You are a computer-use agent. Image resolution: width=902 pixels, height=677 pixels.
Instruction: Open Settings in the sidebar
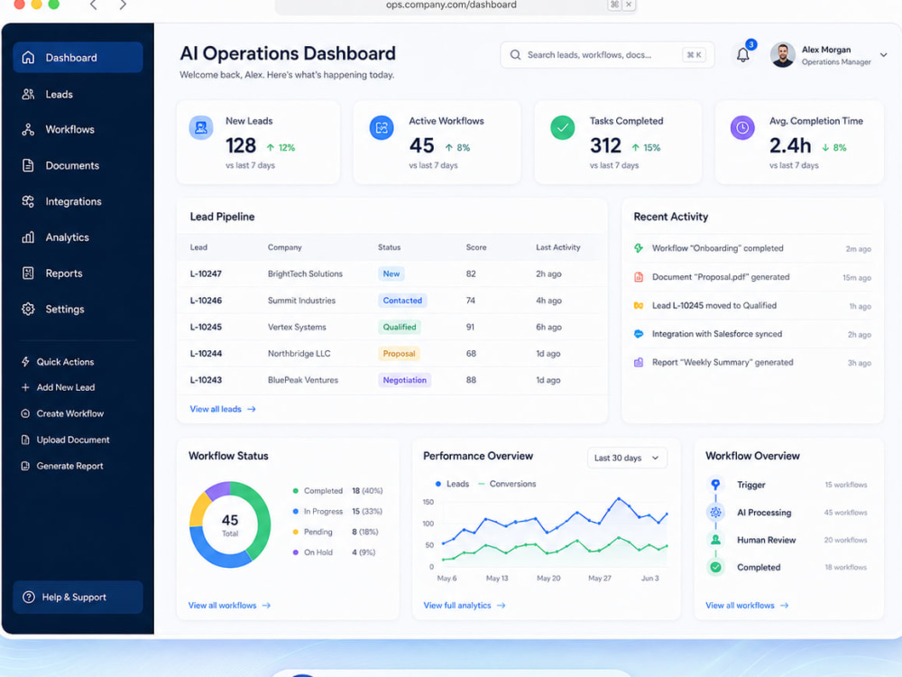click(78, 309)
